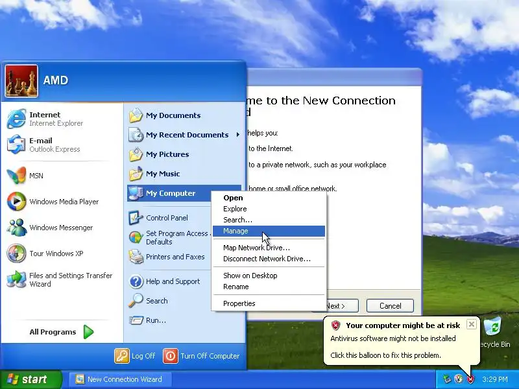This screenshot has height=389, width=519.
Task: Click the red security shield tray icon
Action: click(470, 379)
